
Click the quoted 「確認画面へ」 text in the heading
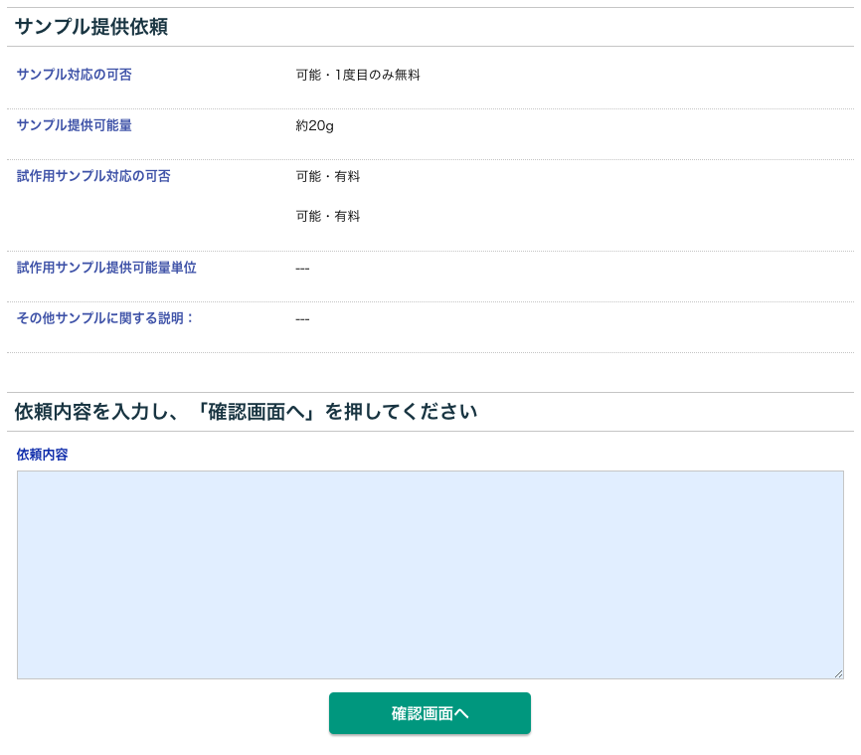tap(268, 411)
